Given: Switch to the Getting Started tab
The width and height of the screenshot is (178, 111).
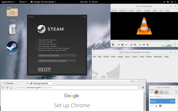Looking at the screenshot, I should click(x=43, y=83).
